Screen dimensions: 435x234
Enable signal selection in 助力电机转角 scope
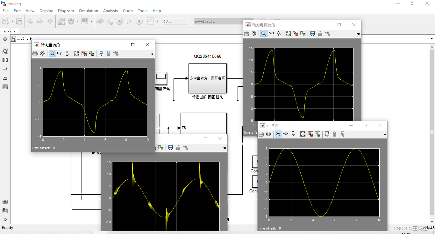tap(327, 33)
